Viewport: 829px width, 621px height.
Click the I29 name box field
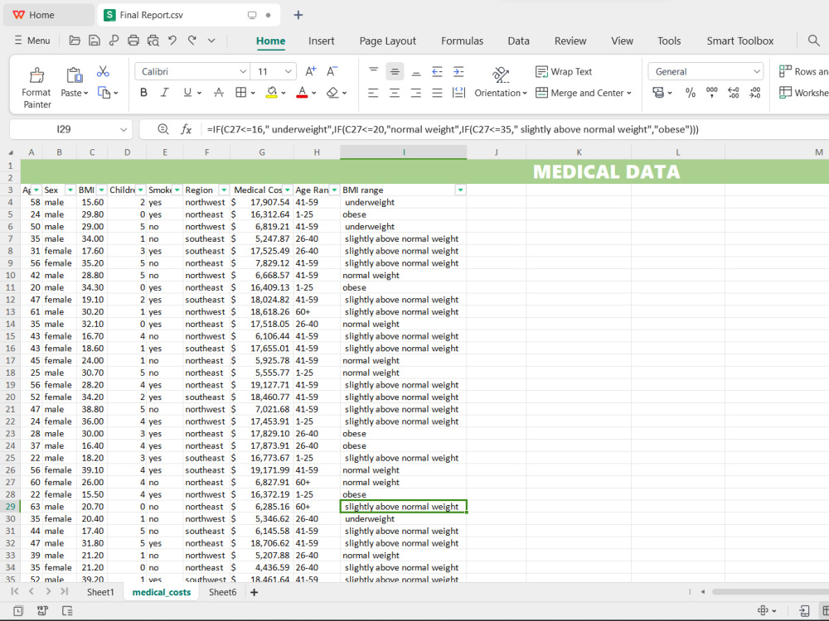(70, 129)
